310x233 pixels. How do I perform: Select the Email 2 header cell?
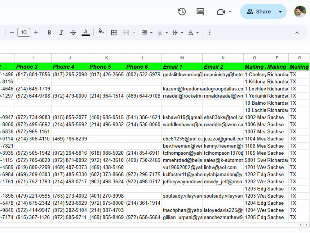(223, 67)
